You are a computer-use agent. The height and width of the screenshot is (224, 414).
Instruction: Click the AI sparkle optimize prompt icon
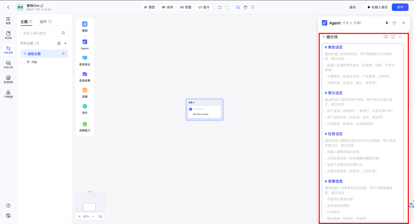(400, 37)
